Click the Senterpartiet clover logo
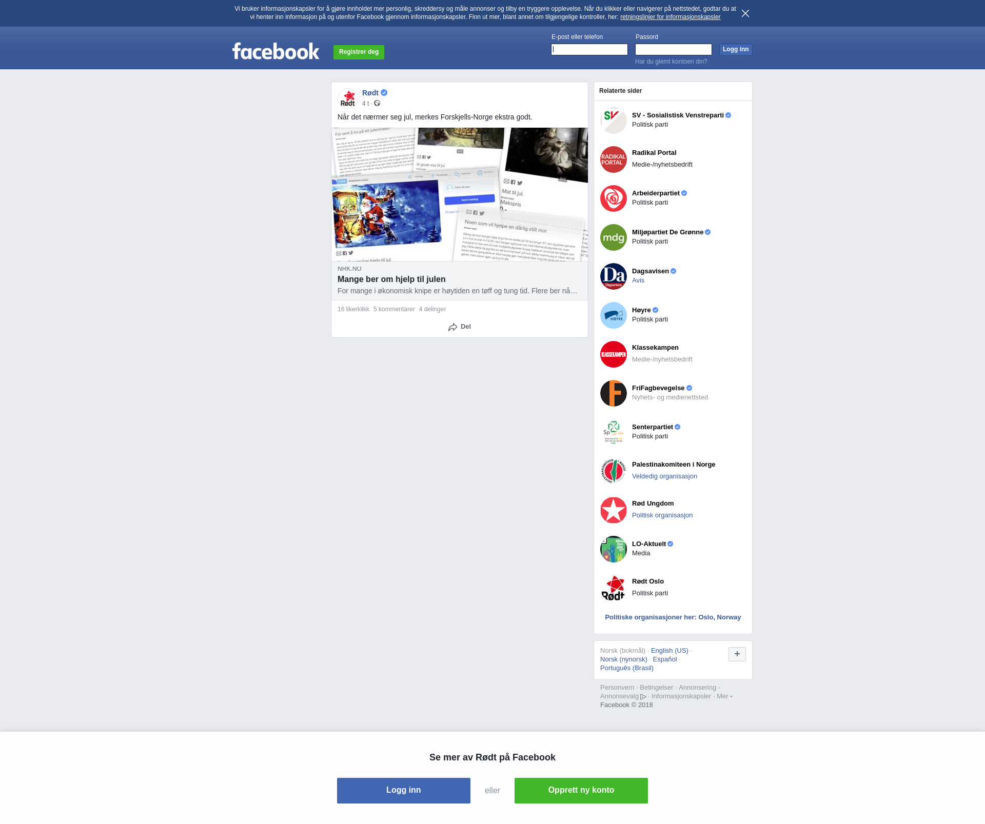Viewport: 985px width, 824px height. pyautogui.click(x=614, y=432)
